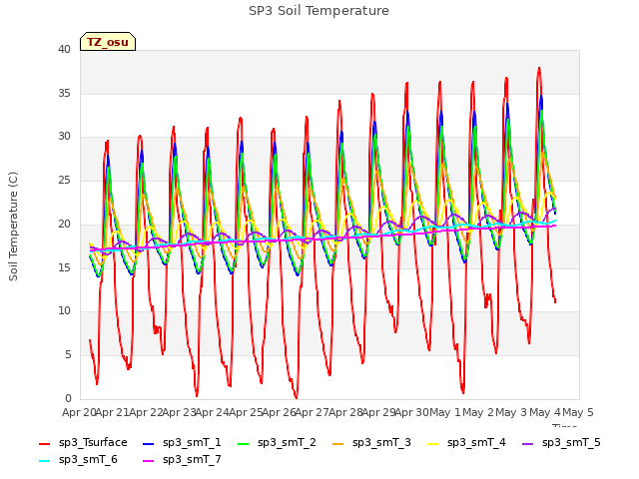Click the 30 y-axis tick label
Image resolution: width=639 pixels, height=479 pixels.
pyautogui.click(x=64, y=137)
